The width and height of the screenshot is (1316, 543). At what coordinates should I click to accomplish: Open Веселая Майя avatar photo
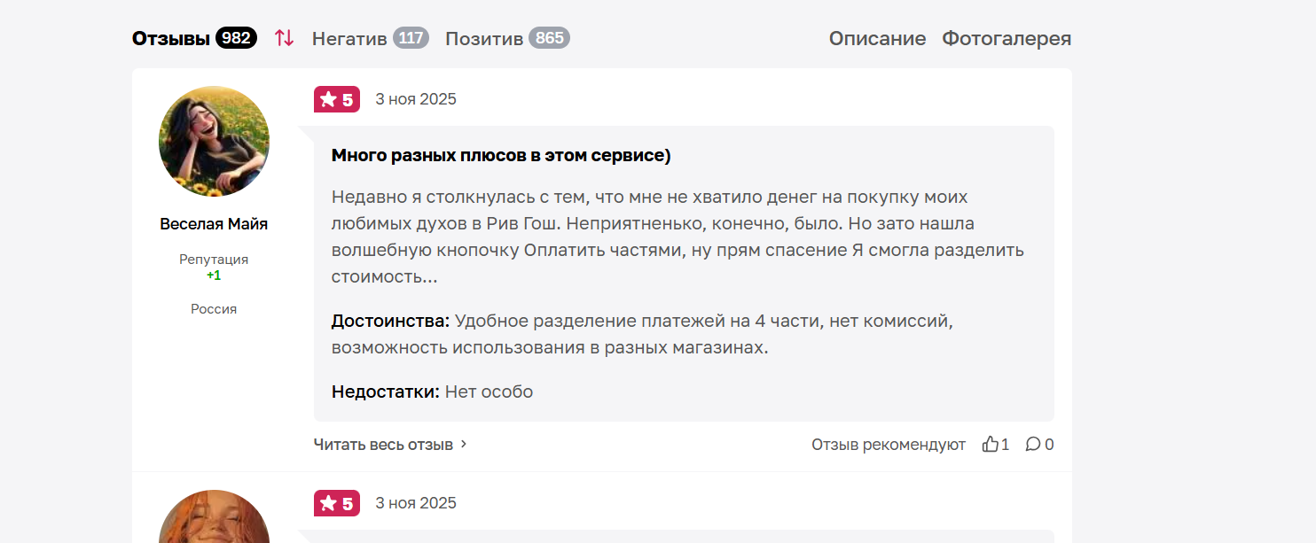214,141
